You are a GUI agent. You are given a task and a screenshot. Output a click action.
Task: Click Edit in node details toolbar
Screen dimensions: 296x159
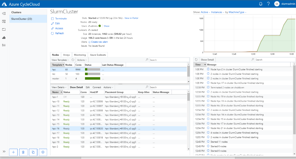pyautogui.click(x=88, y=87)
